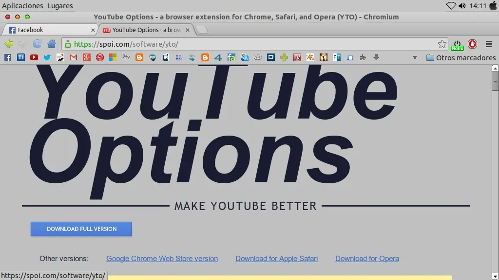Screen dimensions: 499x280
Task: Click the 'Other versions:' label
Action: click(x=64, y=259)
